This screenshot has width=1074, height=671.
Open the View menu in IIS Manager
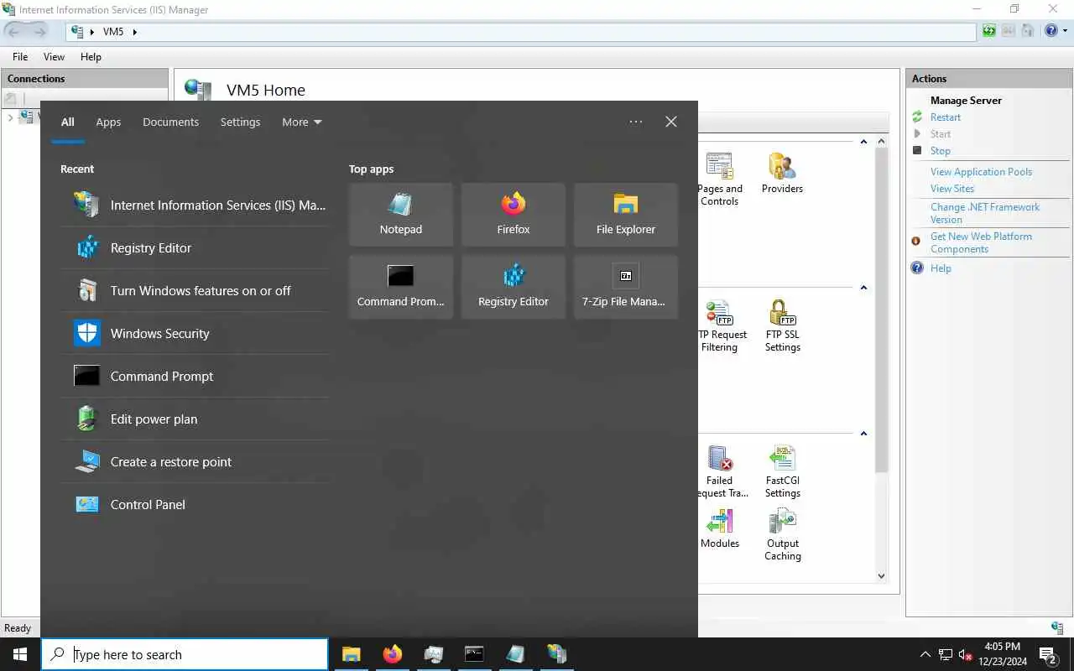54,57
